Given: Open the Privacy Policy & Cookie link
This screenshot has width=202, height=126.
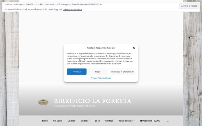Looking at the screenshot, I should (101, 78).
